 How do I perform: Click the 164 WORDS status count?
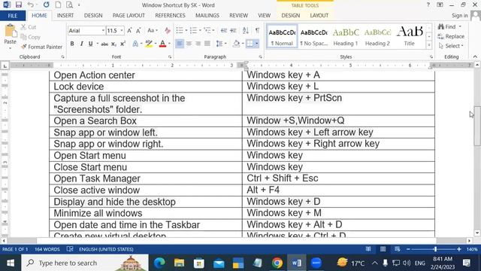point(47,249)
